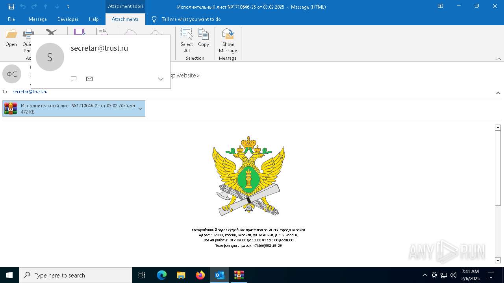Click the Адрес: 127083 address line
This screenshot has width=504, height=283.
248,235
